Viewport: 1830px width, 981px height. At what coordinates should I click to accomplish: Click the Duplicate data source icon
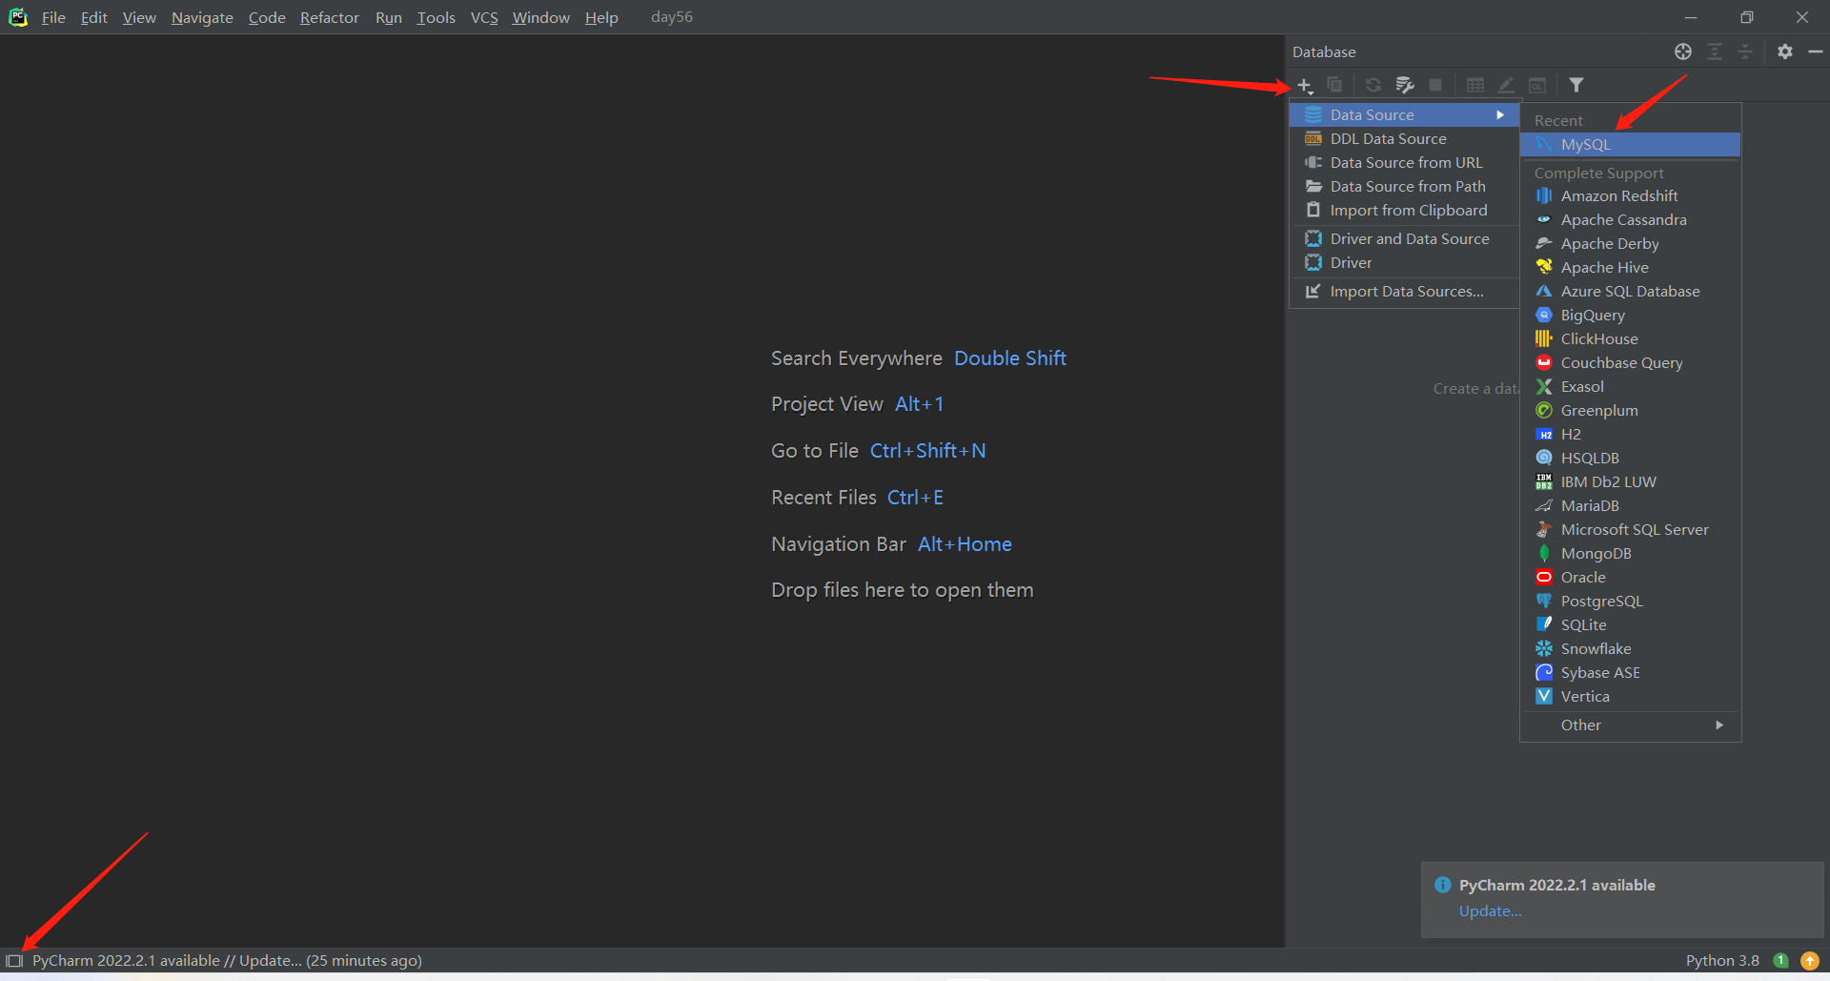point(1334,85)
